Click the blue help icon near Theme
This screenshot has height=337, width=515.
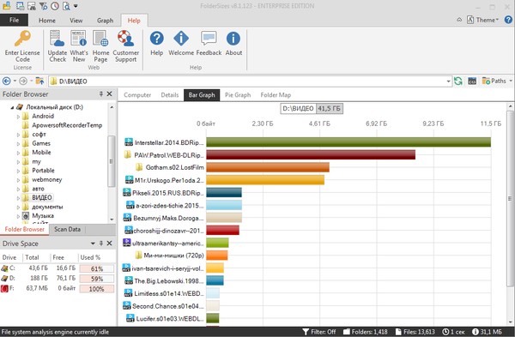coord(508,20)
